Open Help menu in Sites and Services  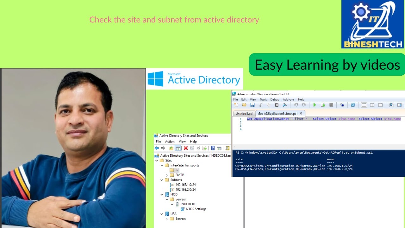193,142
